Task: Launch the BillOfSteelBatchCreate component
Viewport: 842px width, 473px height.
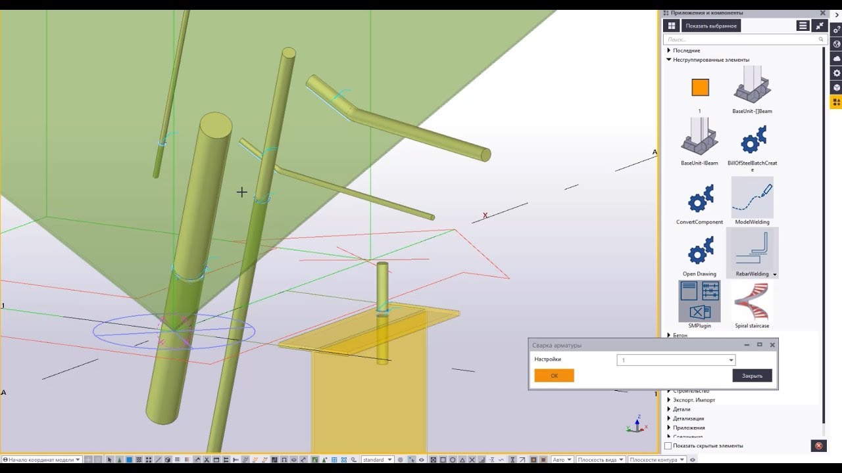Action: point(752,141)
